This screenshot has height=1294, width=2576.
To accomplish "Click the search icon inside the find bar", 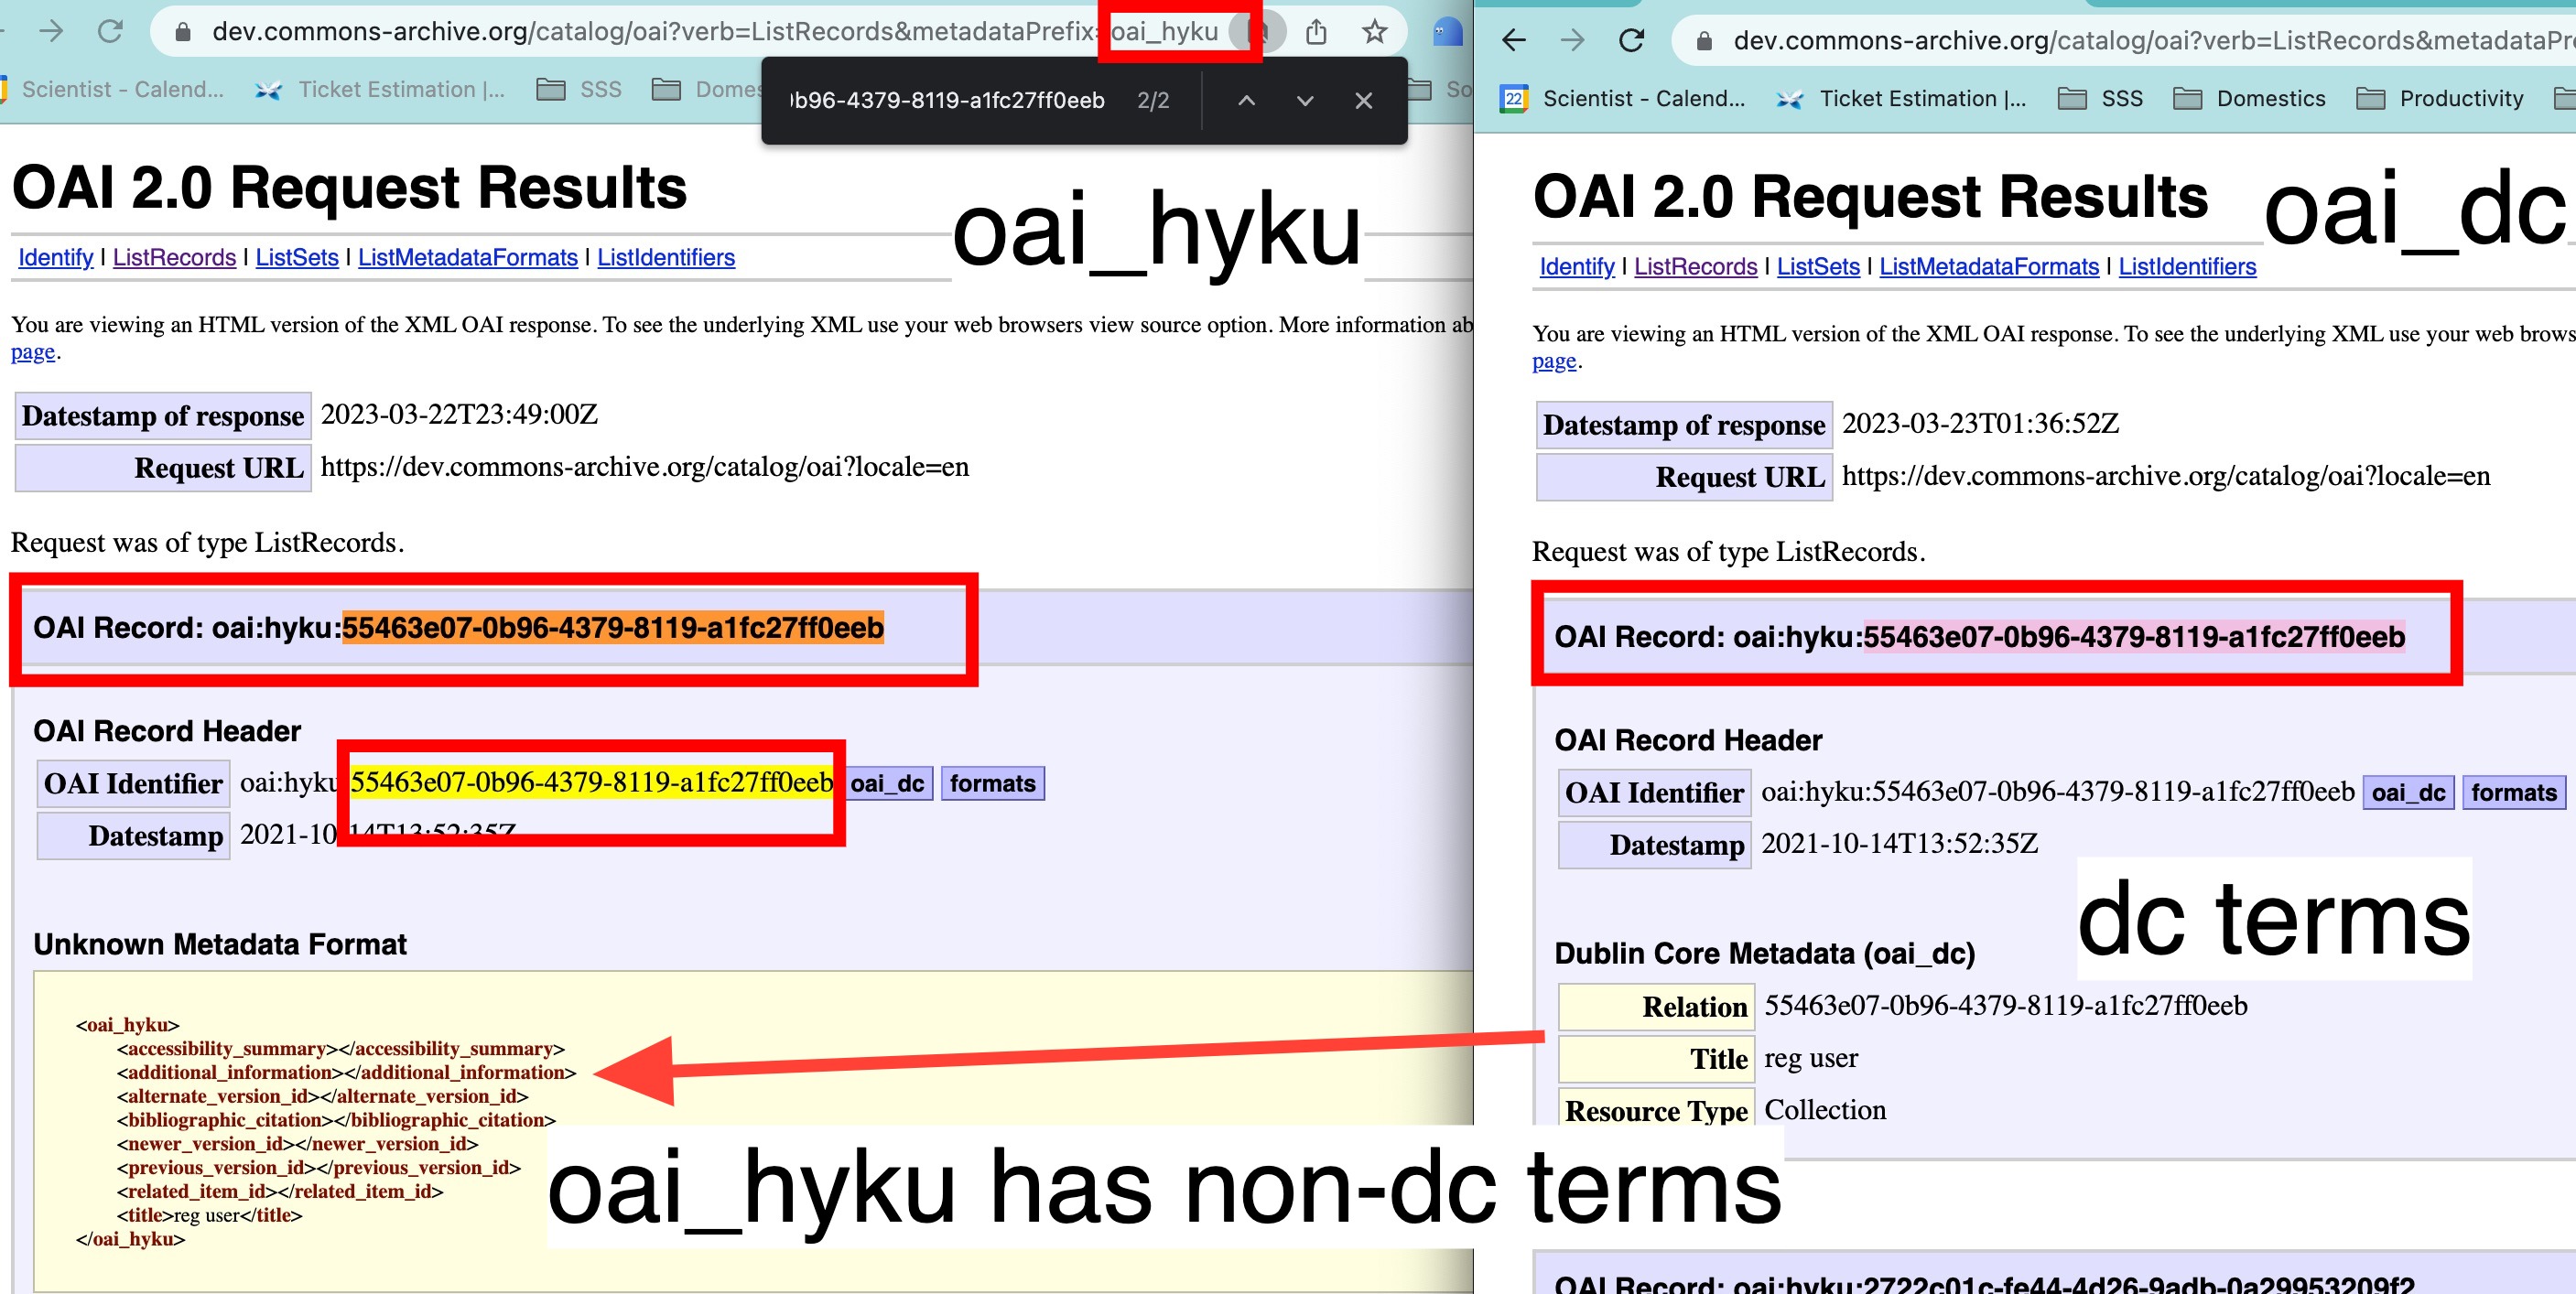I will pos(1264,31).
